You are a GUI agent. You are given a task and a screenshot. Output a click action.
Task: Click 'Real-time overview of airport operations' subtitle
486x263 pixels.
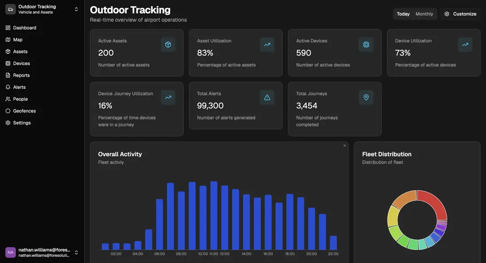138,20
